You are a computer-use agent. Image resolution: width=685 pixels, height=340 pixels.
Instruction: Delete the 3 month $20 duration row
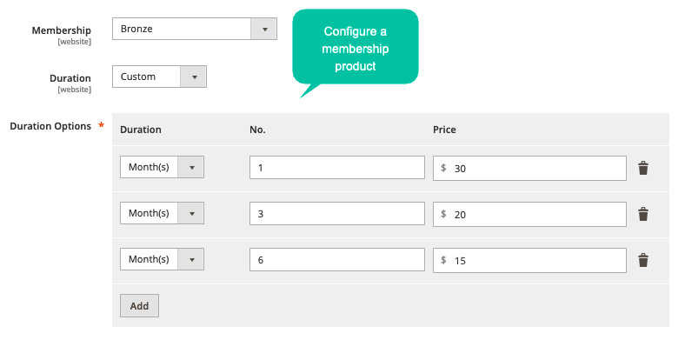coord(642,214)
